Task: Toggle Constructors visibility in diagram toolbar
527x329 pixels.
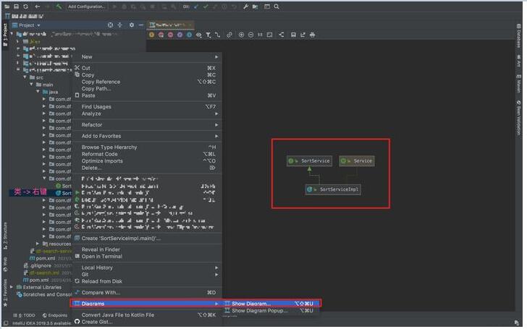Action: point(161,35)
